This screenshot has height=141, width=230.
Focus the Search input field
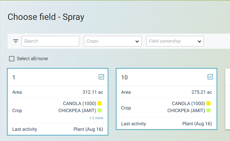coord(50,41)
